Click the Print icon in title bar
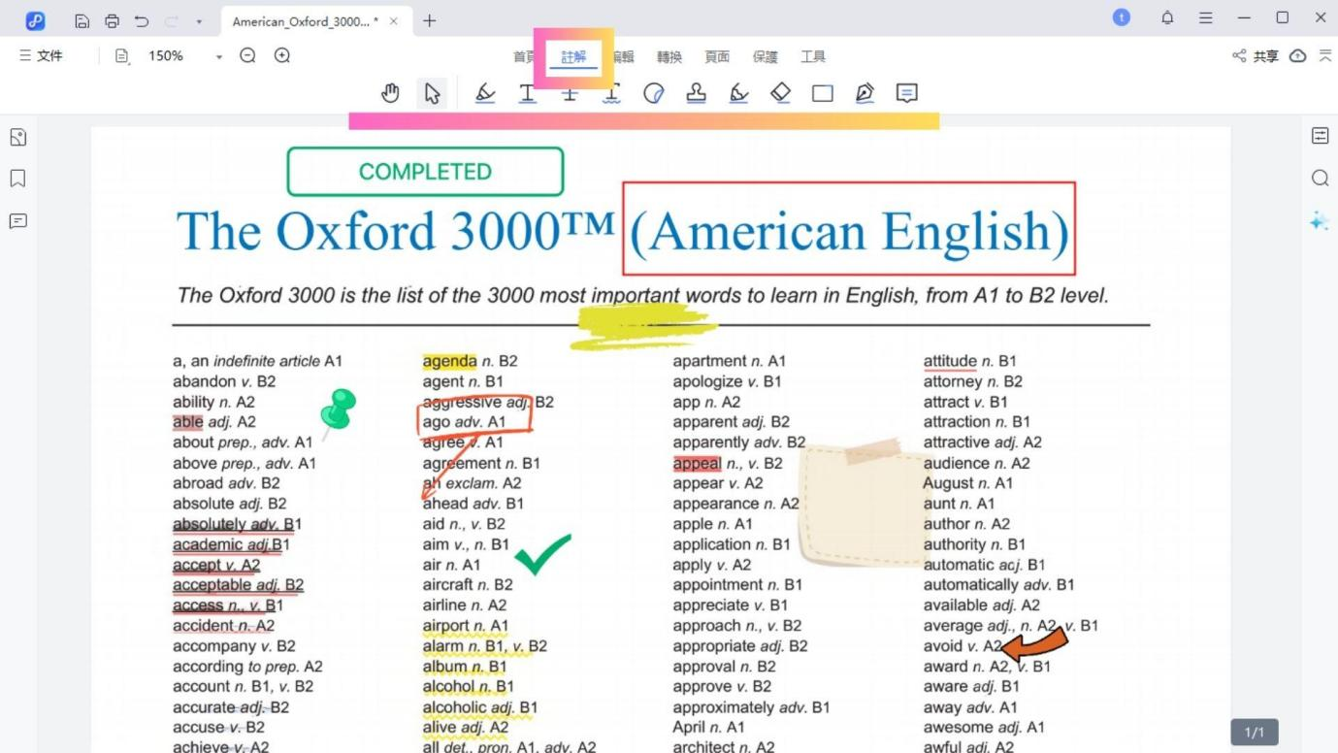This screenshot has width=1338, height=753. click(112, 20)
